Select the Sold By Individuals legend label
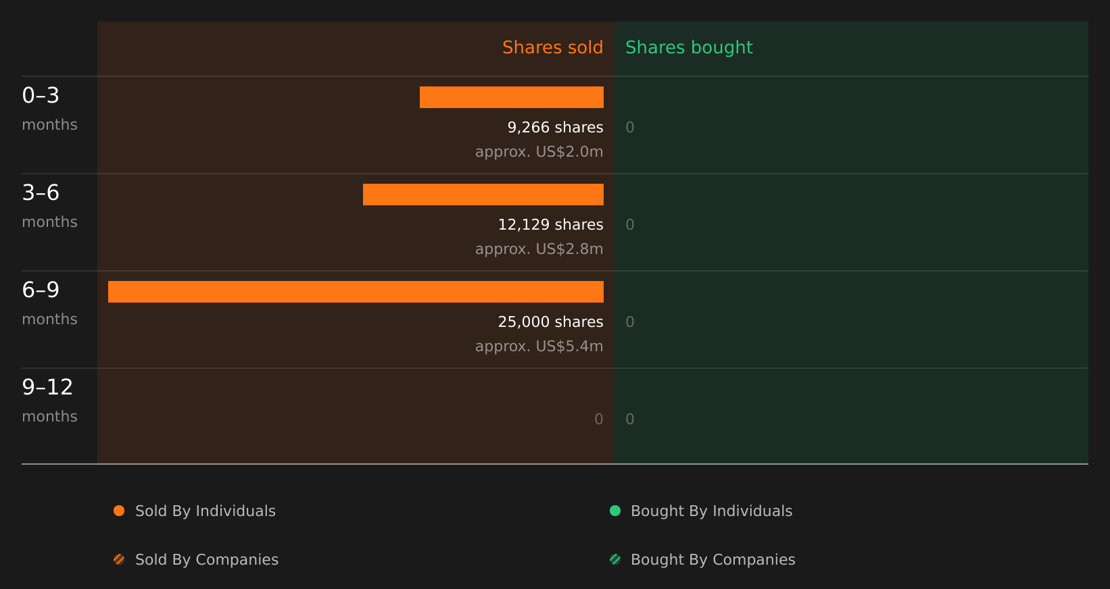 click(206, 511)
